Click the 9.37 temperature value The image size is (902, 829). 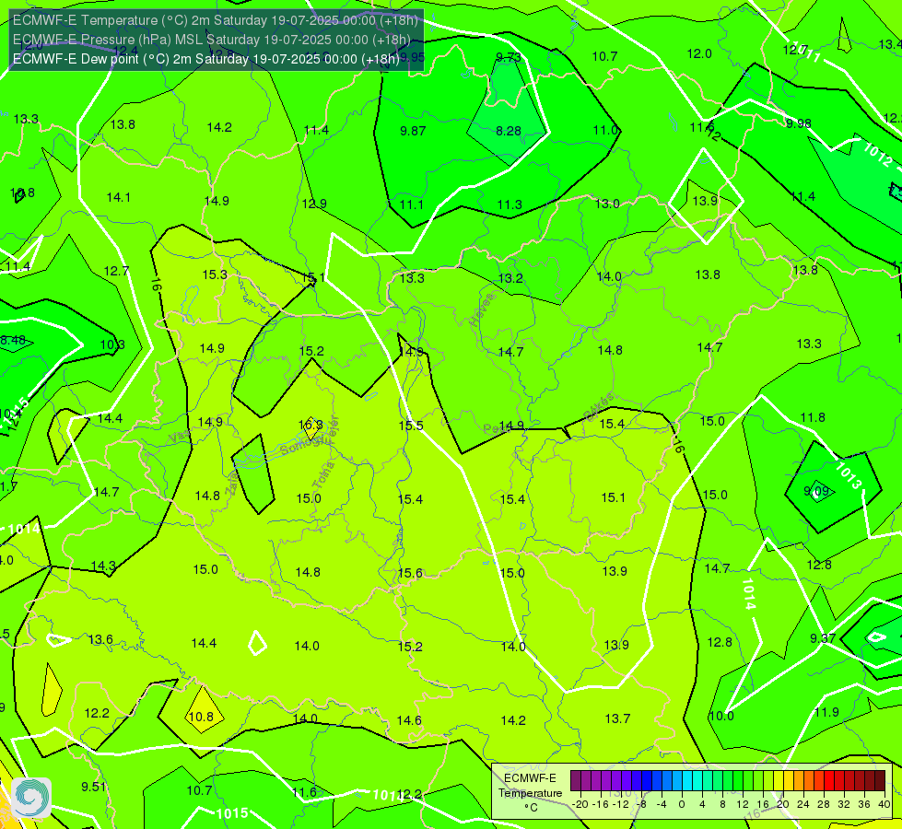tap(823, 638)
